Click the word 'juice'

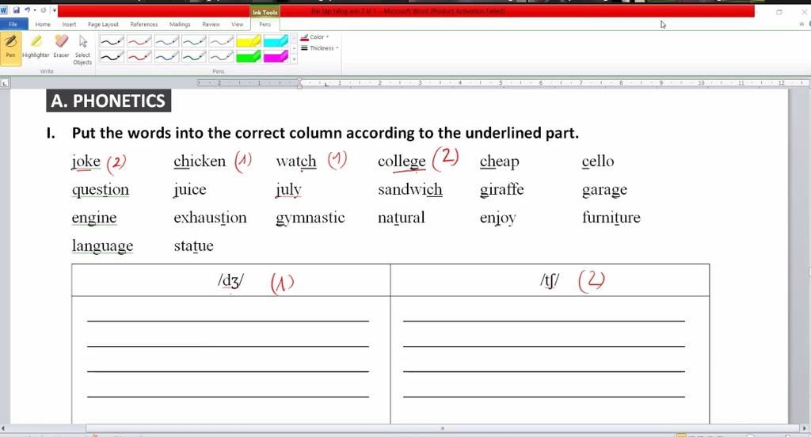[190, 190]
